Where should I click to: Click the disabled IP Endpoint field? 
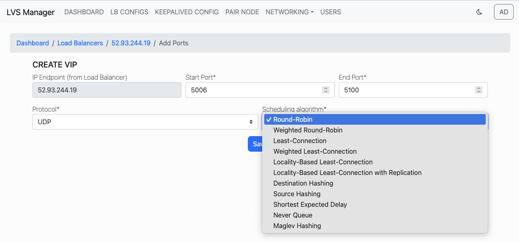pyautogui.click(x=107, y=90)
